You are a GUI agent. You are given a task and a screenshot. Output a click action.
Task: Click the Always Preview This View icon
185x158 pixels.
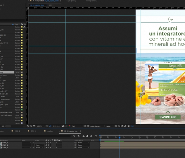coord(28,126)
